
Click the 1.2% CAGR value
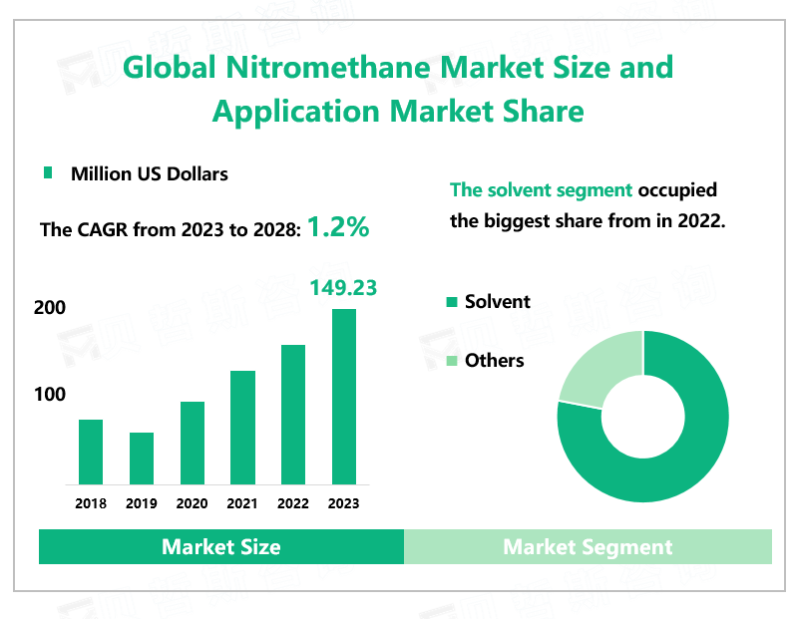(x=338, y=226)
